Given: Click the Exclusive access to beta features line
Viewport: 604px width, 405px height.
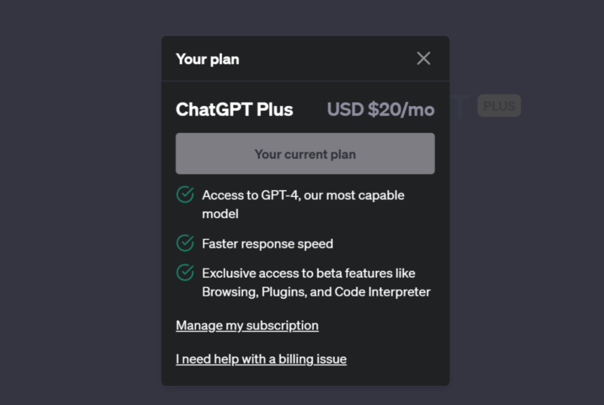Looking at the screenshot, I should [308, 274].
